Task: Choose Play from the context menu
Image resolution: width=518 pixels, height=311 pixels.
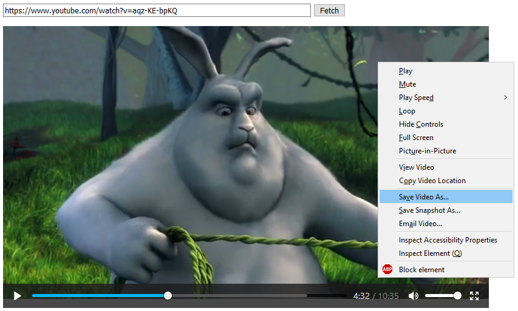Action: [446, 71]
